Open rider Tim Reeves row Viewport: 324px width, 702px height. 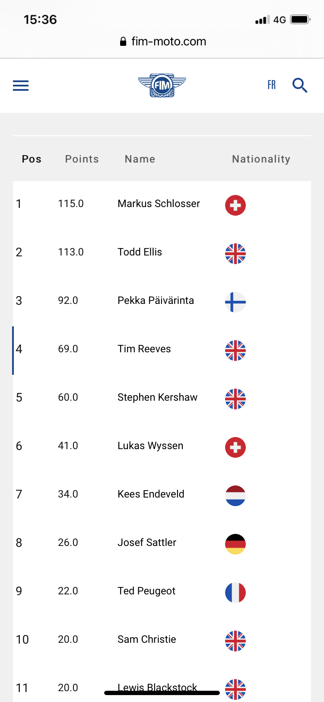(162, 351)
